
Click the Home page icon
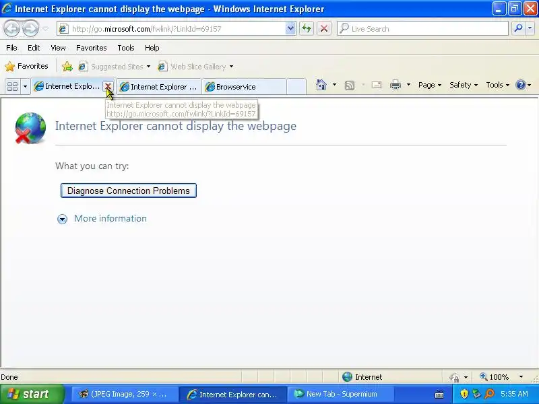(x=321, y=85)
